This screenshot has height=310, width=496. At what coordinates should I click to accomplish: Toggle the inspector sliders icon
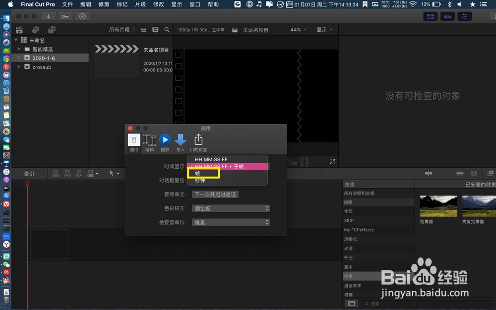[464, 16]
